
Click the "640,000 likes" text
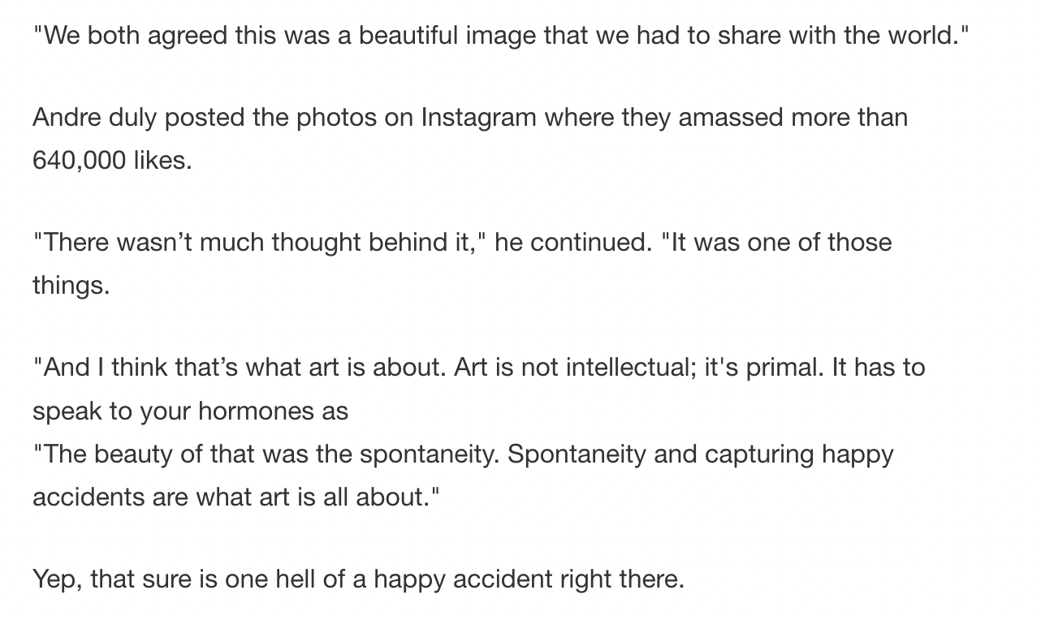pos(112,161)
